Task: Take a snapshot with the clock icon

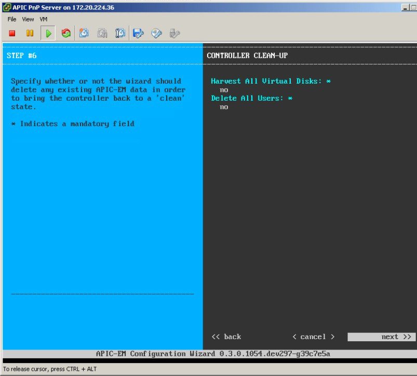Action: (84, 33)
